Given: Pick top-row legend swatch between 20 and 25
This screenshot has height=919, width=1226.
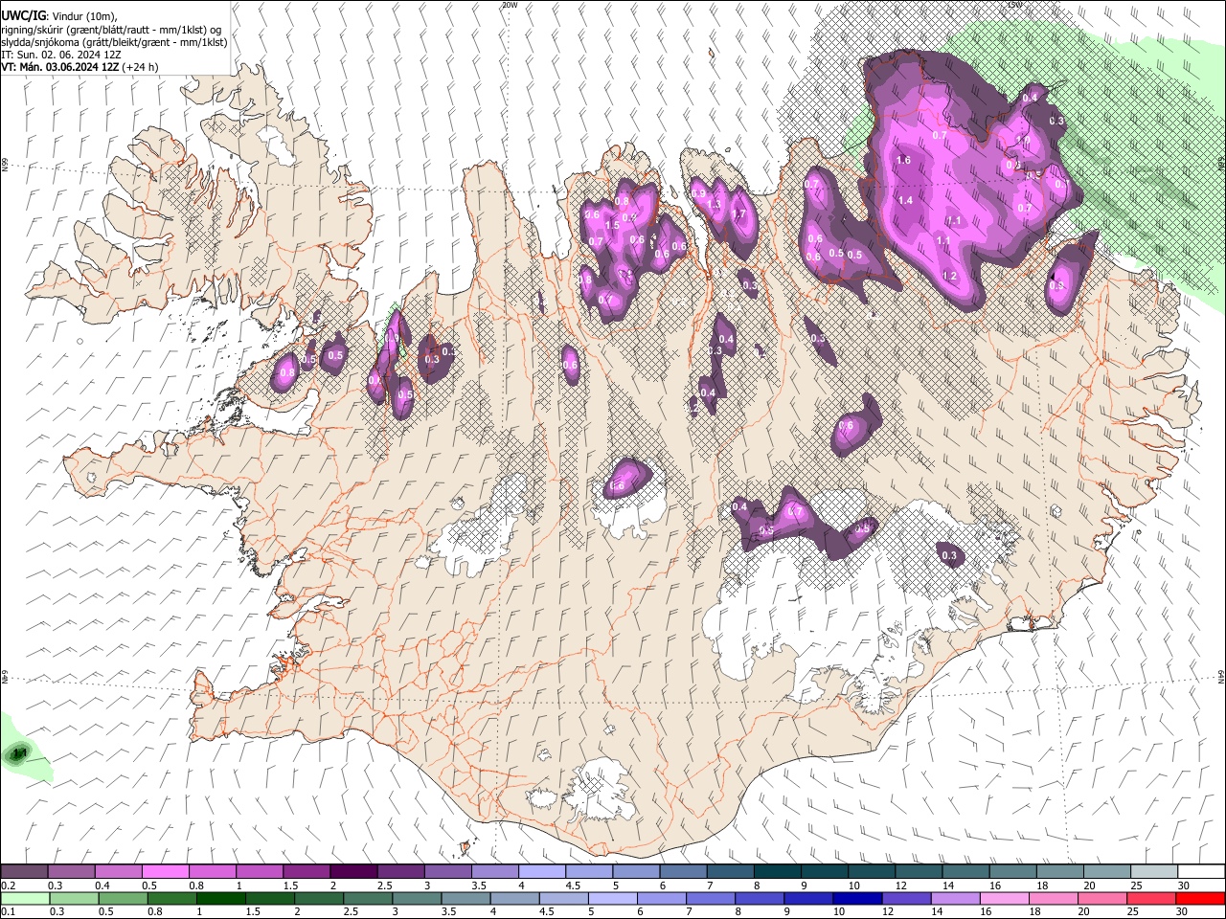Looking at the screenshot, I should 1107,872.
